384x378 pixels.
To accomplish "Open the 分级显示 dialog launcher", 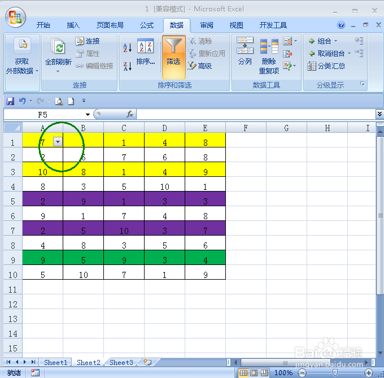I will pyautogui.click(x=363, y=84).
